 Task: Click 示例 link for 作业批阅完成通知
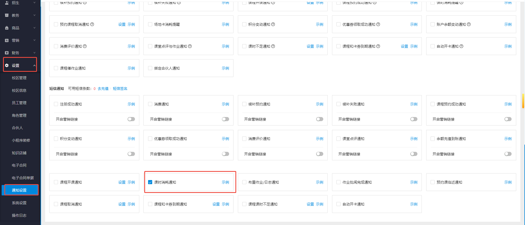[x=414, y=182]
